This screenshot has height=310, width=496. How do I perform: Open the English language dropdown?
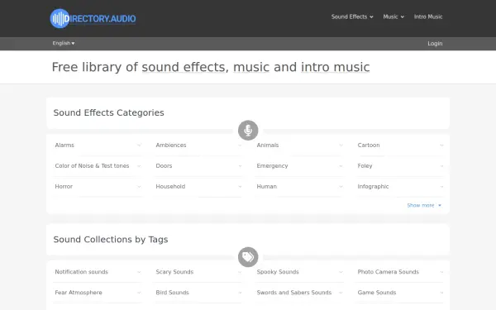coord(64,43)
